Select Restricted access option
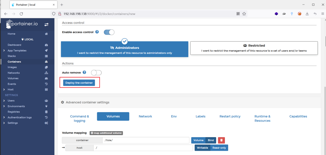This screenshot has width=326, height=155. coord(254,48)
